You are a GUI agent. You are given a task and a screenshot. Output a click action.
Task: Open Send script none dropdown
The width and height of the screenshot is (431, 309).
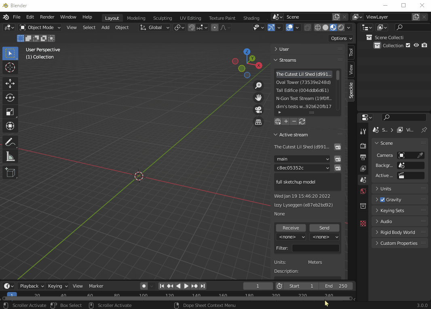tap(324, 237)
